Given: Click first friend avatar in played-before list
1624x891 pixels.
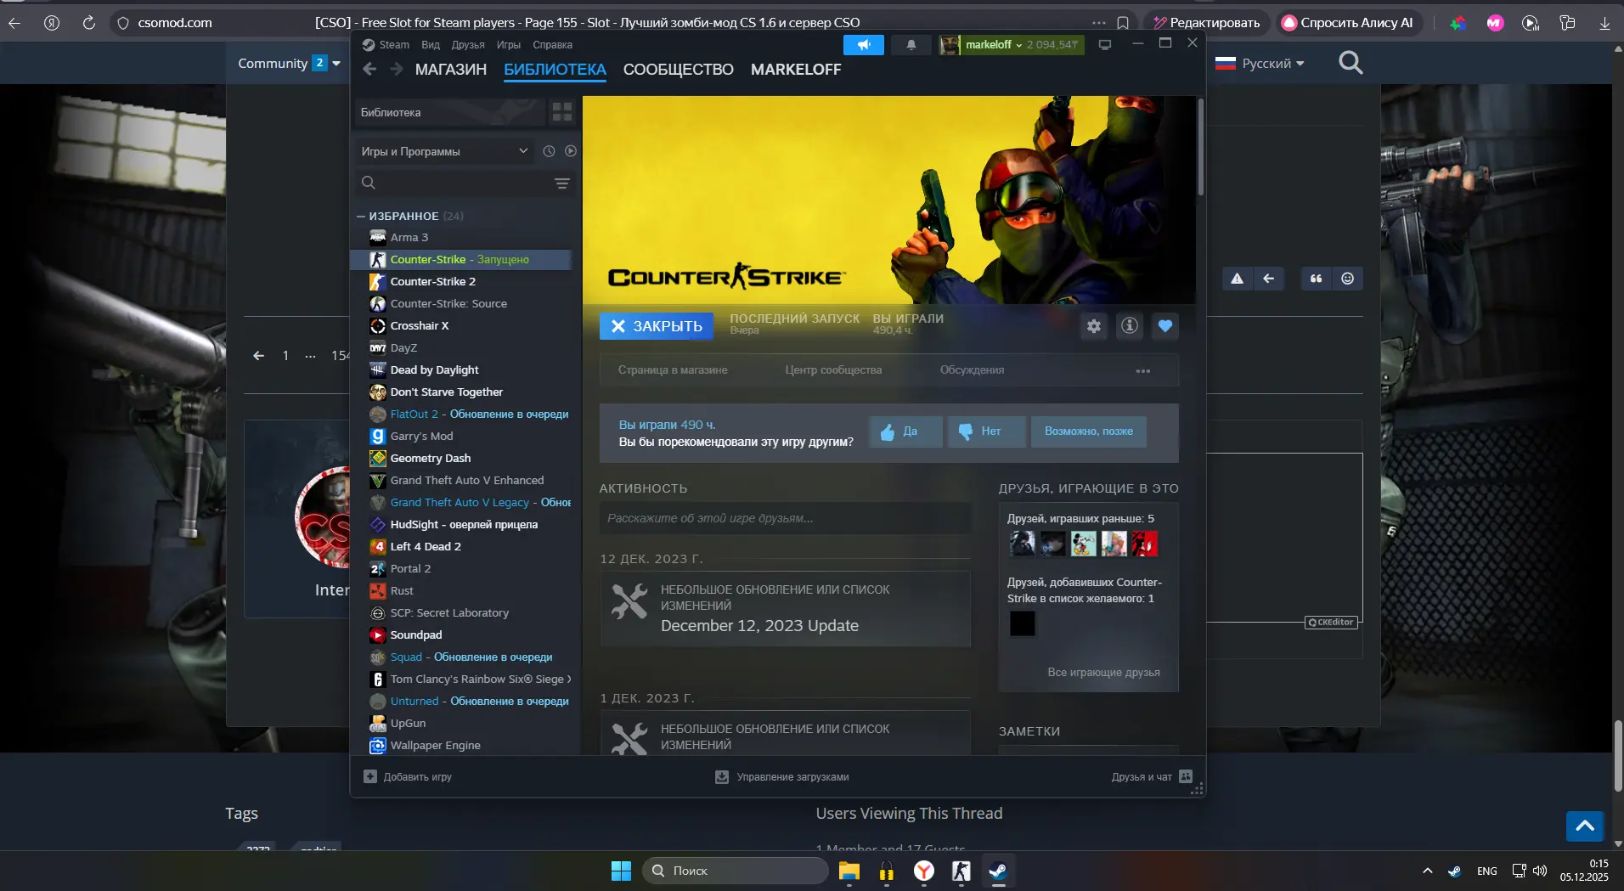Looking at the screenshot, I should point(1022,544).
